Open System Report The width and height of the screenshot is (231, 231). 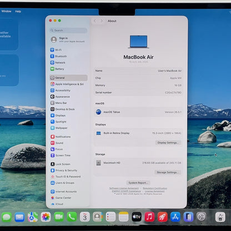138,183
